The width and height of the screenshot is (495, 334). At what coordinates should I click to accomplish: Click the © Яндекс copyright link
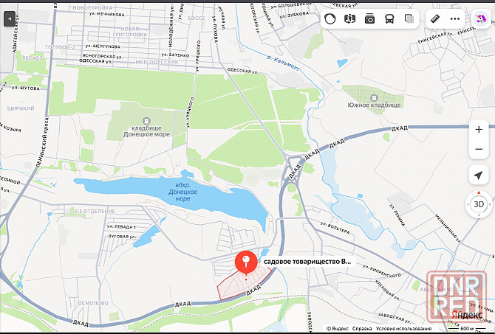tap(338, 329)
